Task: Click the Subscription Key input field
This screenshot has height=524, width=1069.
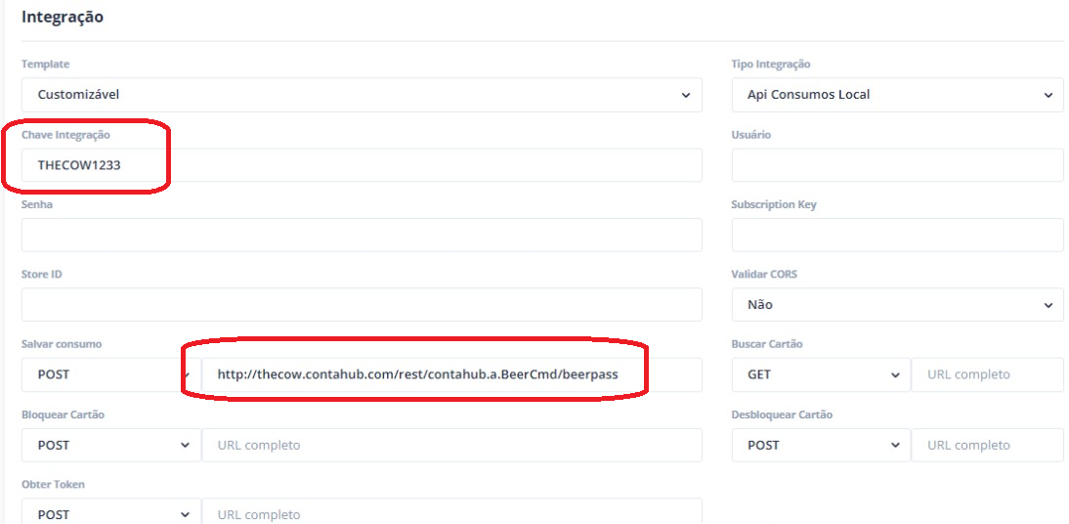Action: click(x=897, y=235)
